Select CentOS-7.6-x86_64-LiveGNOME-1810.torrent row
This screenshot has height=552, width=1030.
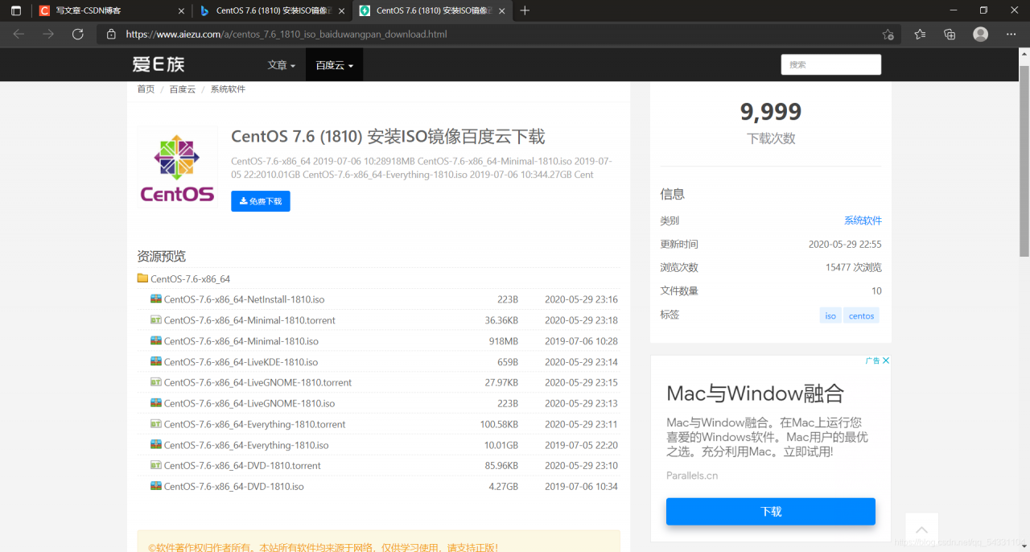click(378, 382)
